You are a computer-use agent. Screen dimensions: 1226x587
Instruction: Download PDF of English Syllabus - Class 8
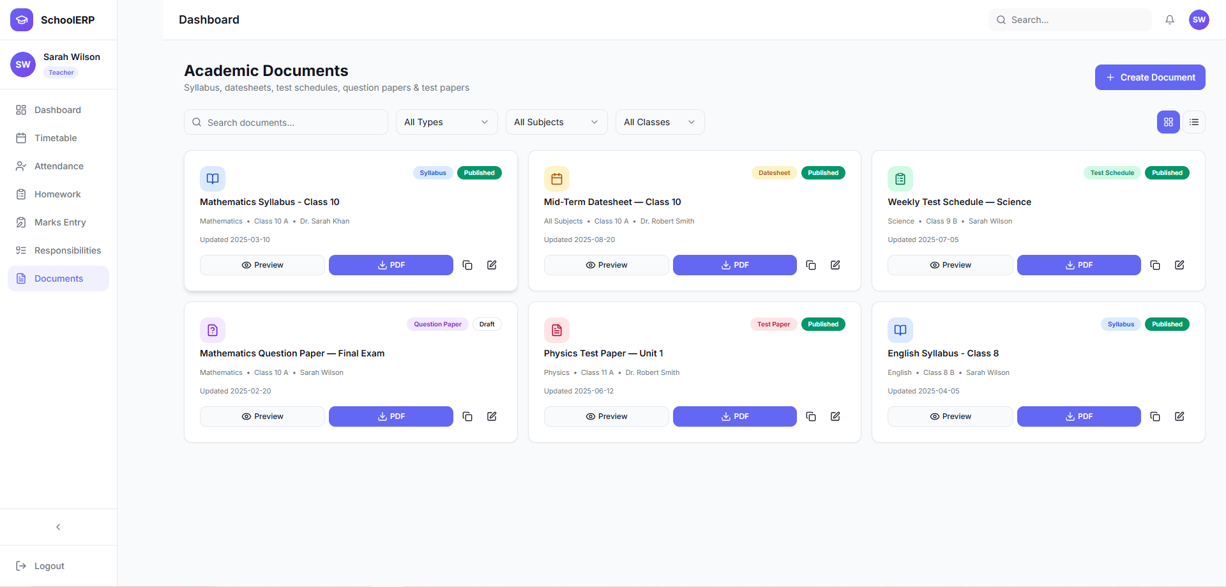(x=1079, y=416)
